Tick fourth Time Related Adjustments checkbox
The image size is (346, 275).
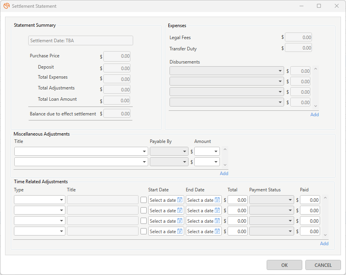pos(144,231)
